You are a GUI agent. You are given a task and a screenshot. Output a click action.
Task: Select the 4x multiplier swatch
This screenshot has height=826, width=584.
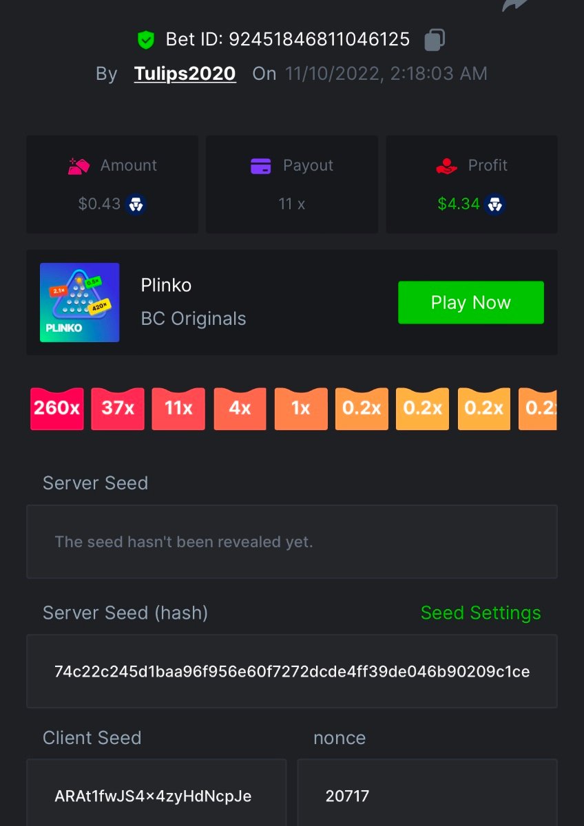[x=240, y=409]
